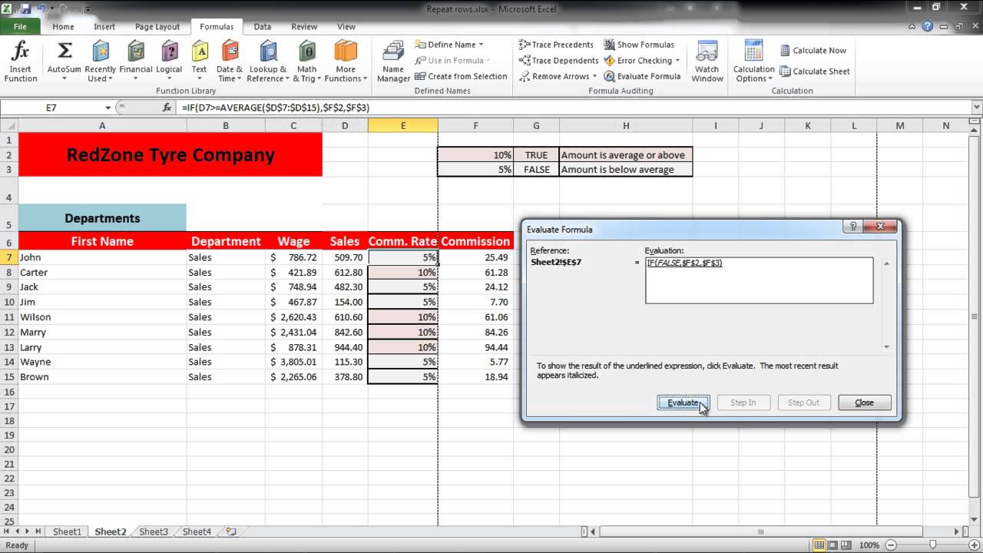
Task: Open Text functions library
Action: point(199,61)
